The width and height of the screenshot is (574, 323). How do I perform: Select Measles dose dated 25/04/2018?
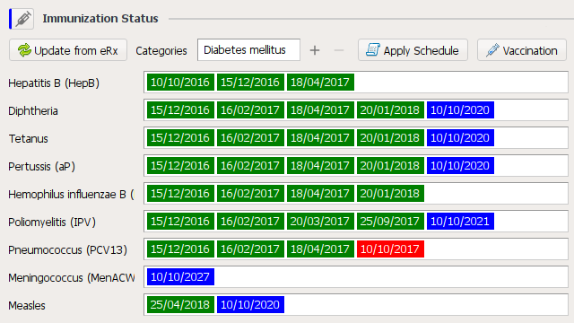(180, 305)
